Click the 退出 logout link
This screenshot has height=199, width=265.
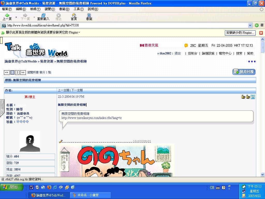tap(178, 53)
